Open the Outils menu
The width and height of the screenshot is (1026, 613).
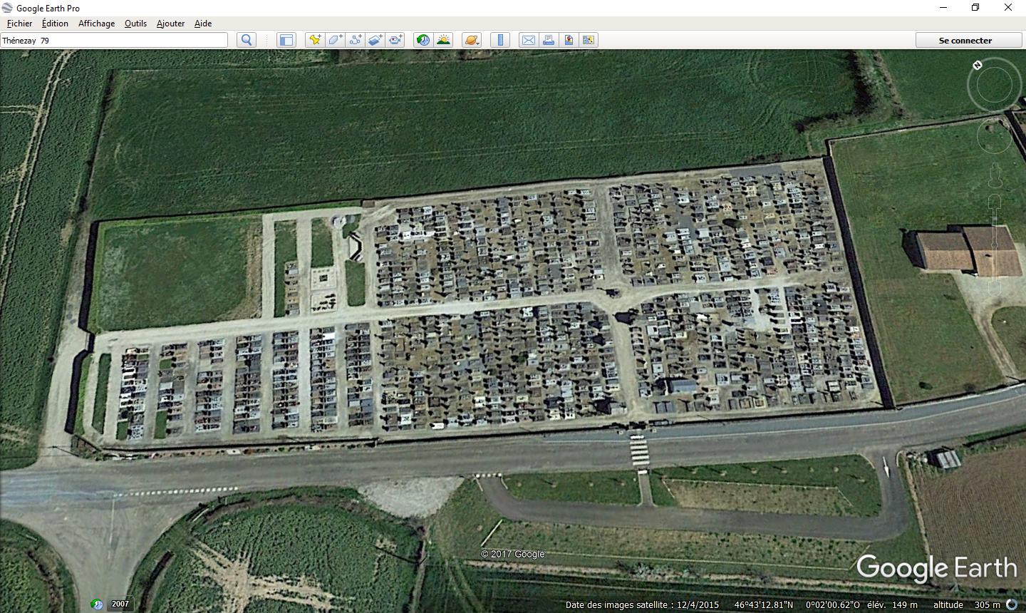point(135,24)
